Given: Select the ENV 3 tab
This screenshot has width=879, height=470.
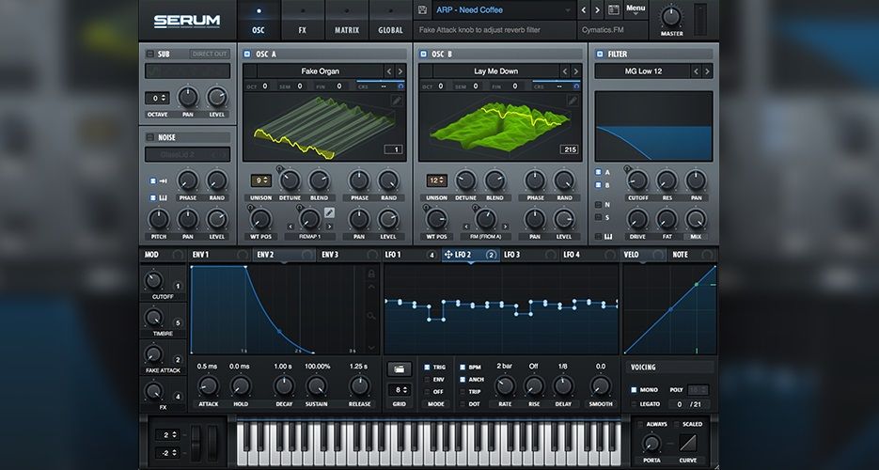Looking at the screenshot, I should [329, 255].
